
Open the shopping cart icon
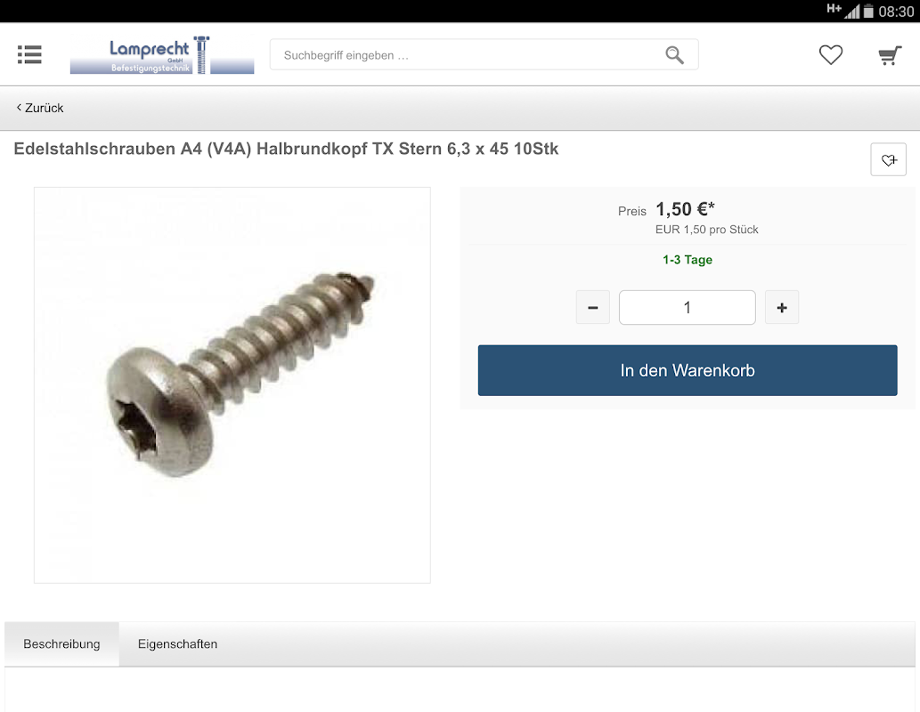tap(890, 55)
